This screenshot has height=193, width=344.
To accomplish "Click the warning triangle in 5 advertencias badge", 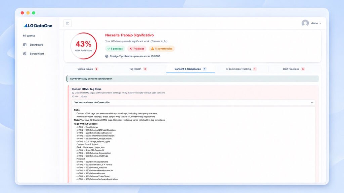I will click(153, 49).
